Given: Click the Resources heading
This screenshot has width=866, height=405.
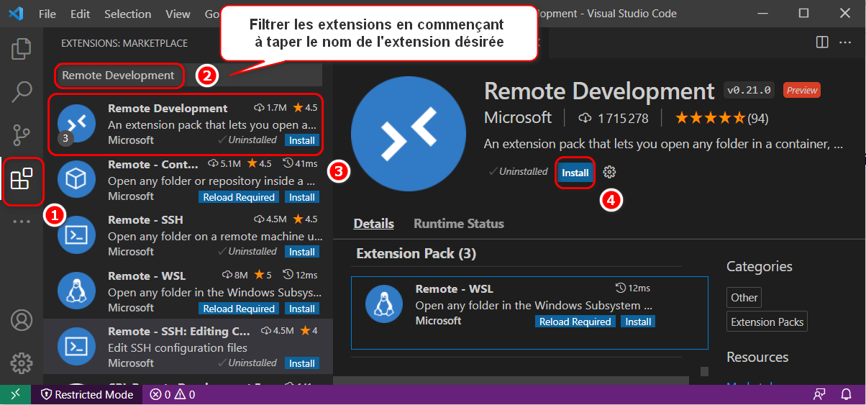Looking at the screenshot, I should 757,358.
